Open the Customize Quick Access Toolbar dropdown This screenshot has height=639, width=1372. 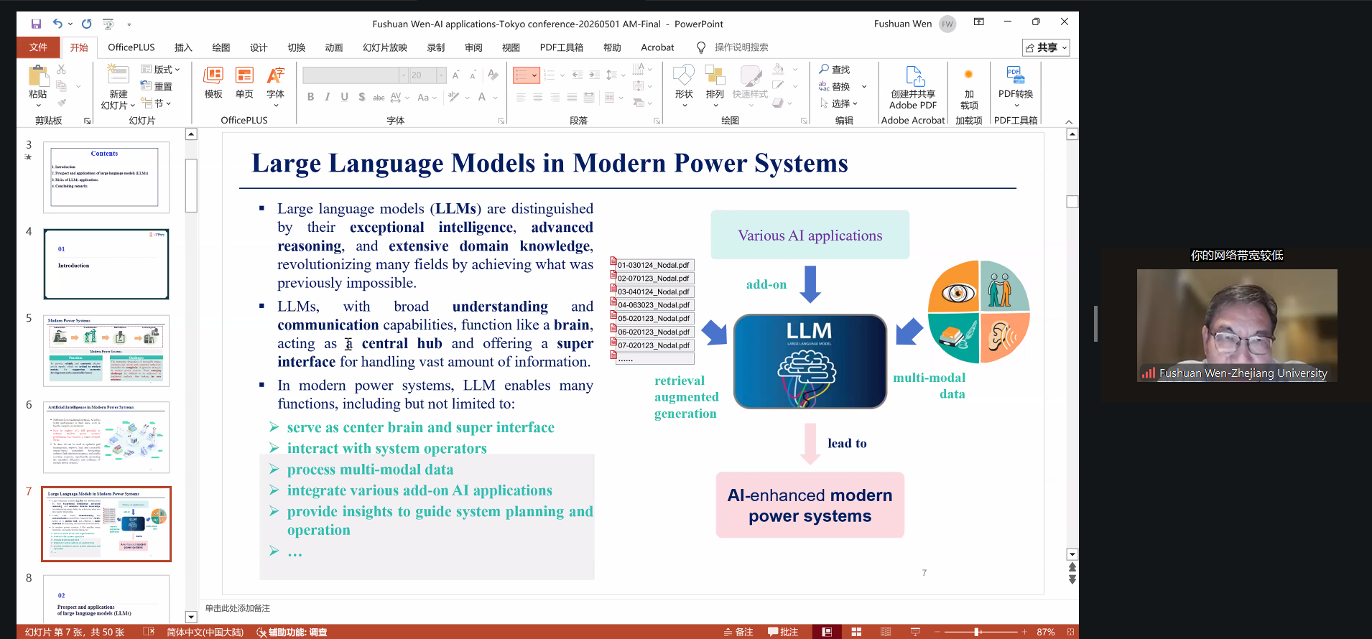point(129,24)
